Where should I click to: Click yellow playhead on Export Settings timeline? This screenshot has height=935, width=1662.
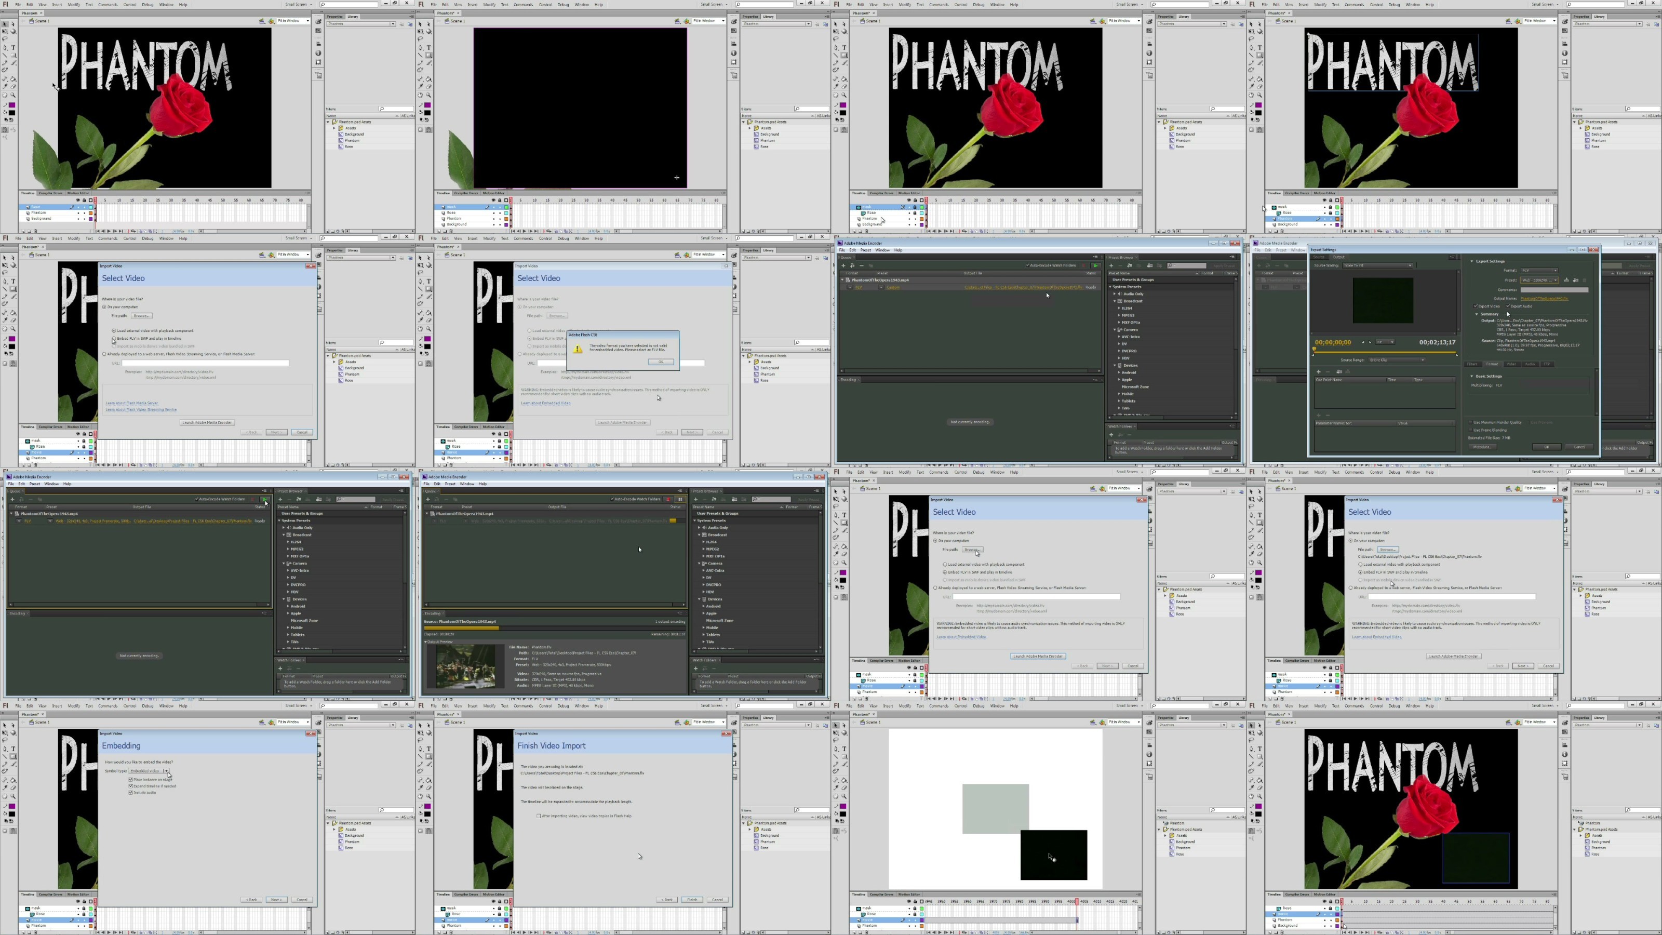(x=1314, y=349)
